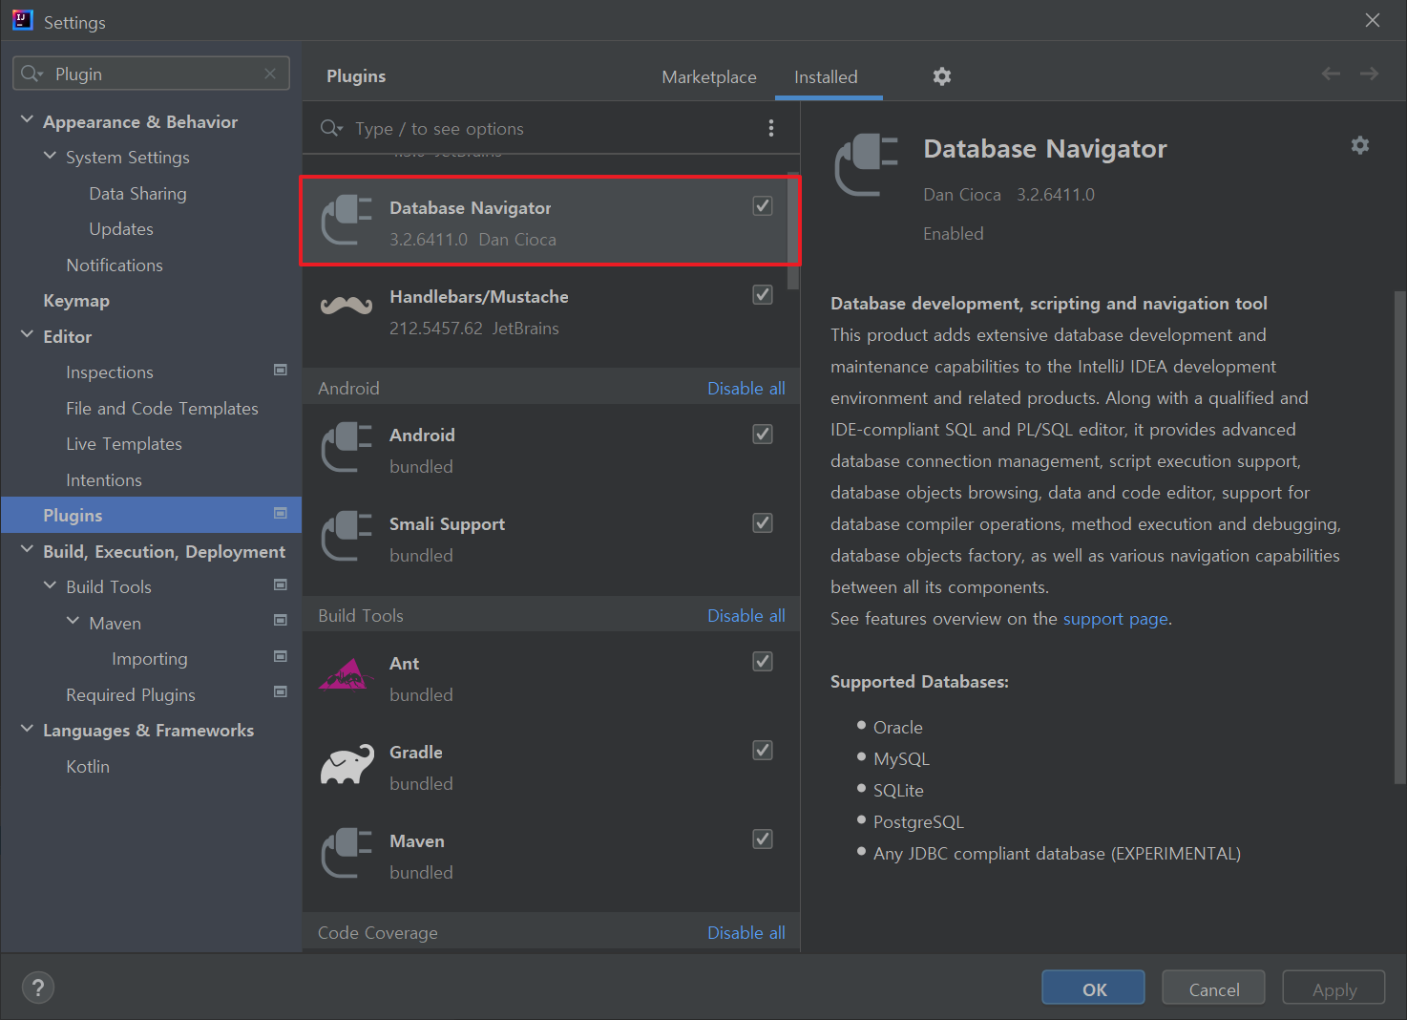The image size is (1407, 1020).
Task: Click Disable all for Android group
Action: 746,389
